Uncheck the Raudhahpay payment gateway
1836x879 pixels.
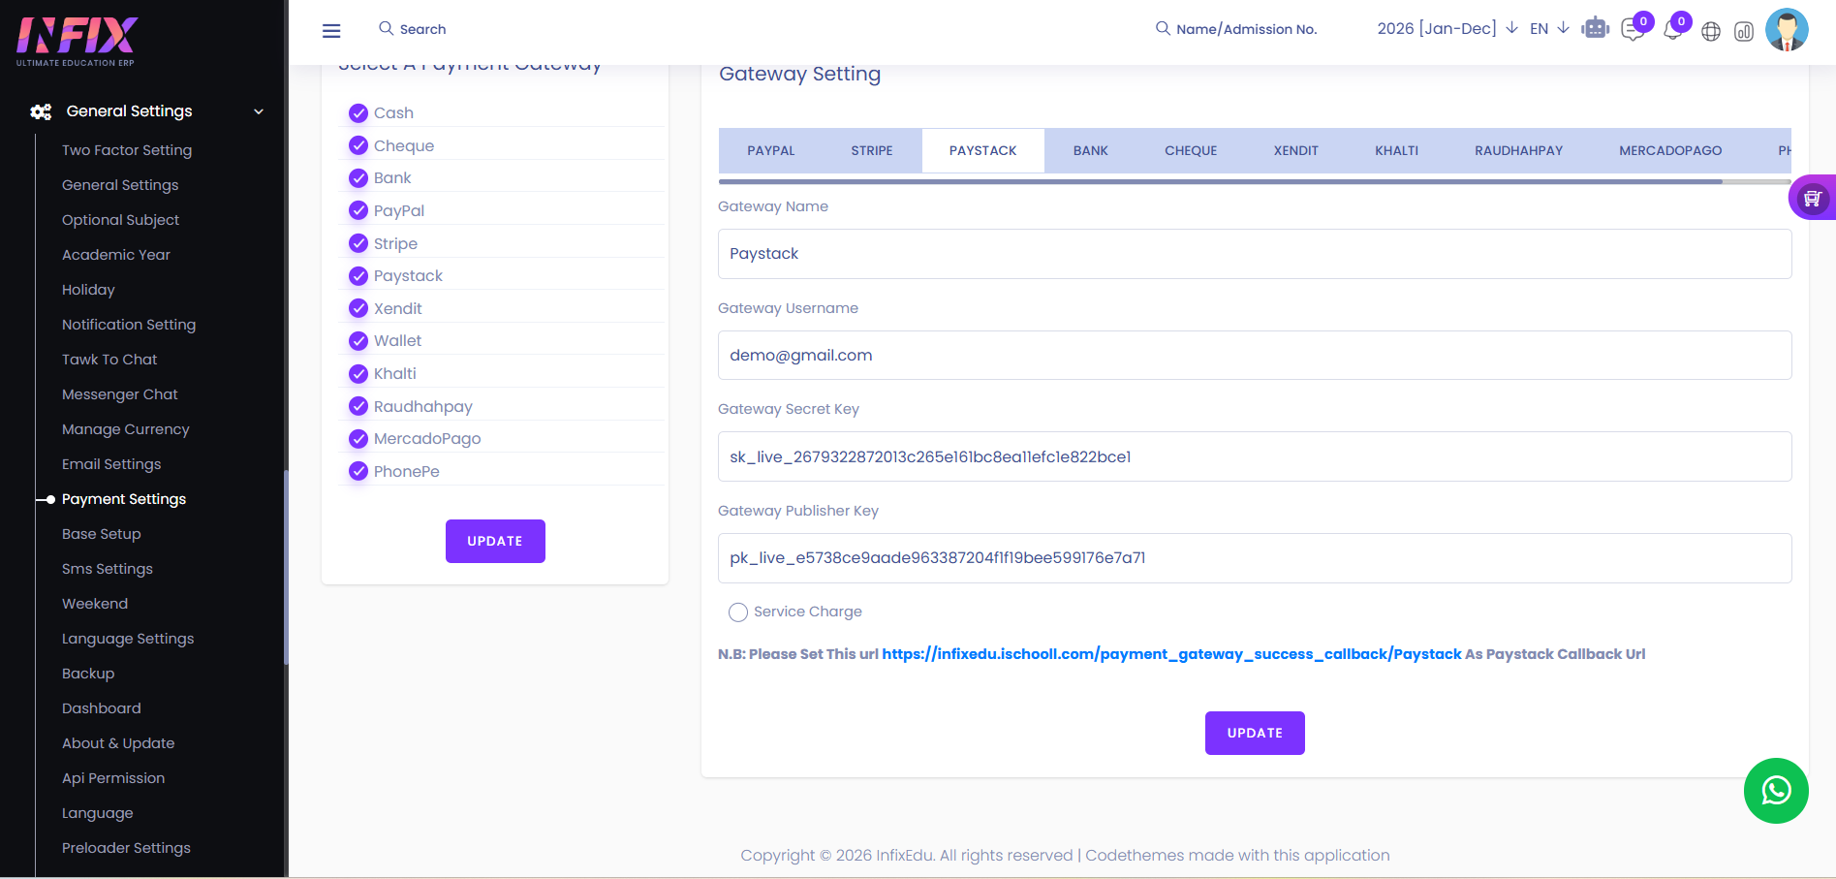click(x=358, y=406)
